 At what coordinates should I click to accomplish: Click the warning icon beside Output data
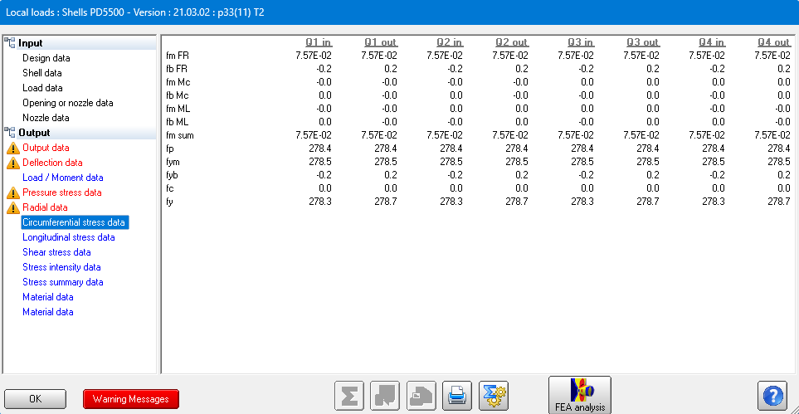pos(12,149)
